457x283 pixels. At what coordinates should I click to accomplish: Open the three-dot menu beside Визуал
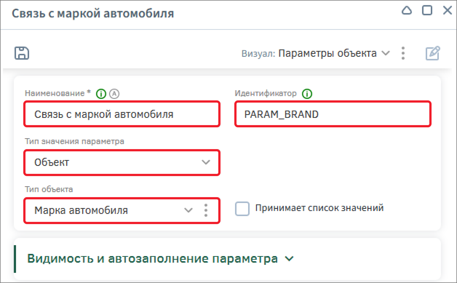point(403,53)
